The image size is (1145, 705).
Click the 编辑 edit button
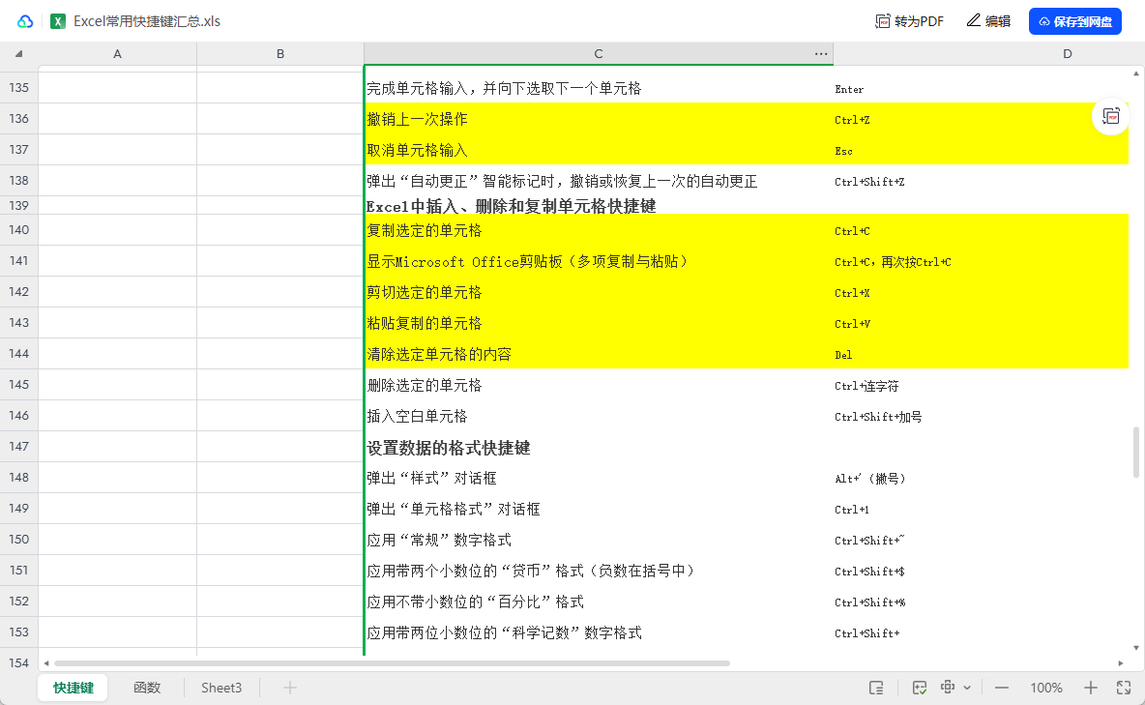(x=988, y=21)
